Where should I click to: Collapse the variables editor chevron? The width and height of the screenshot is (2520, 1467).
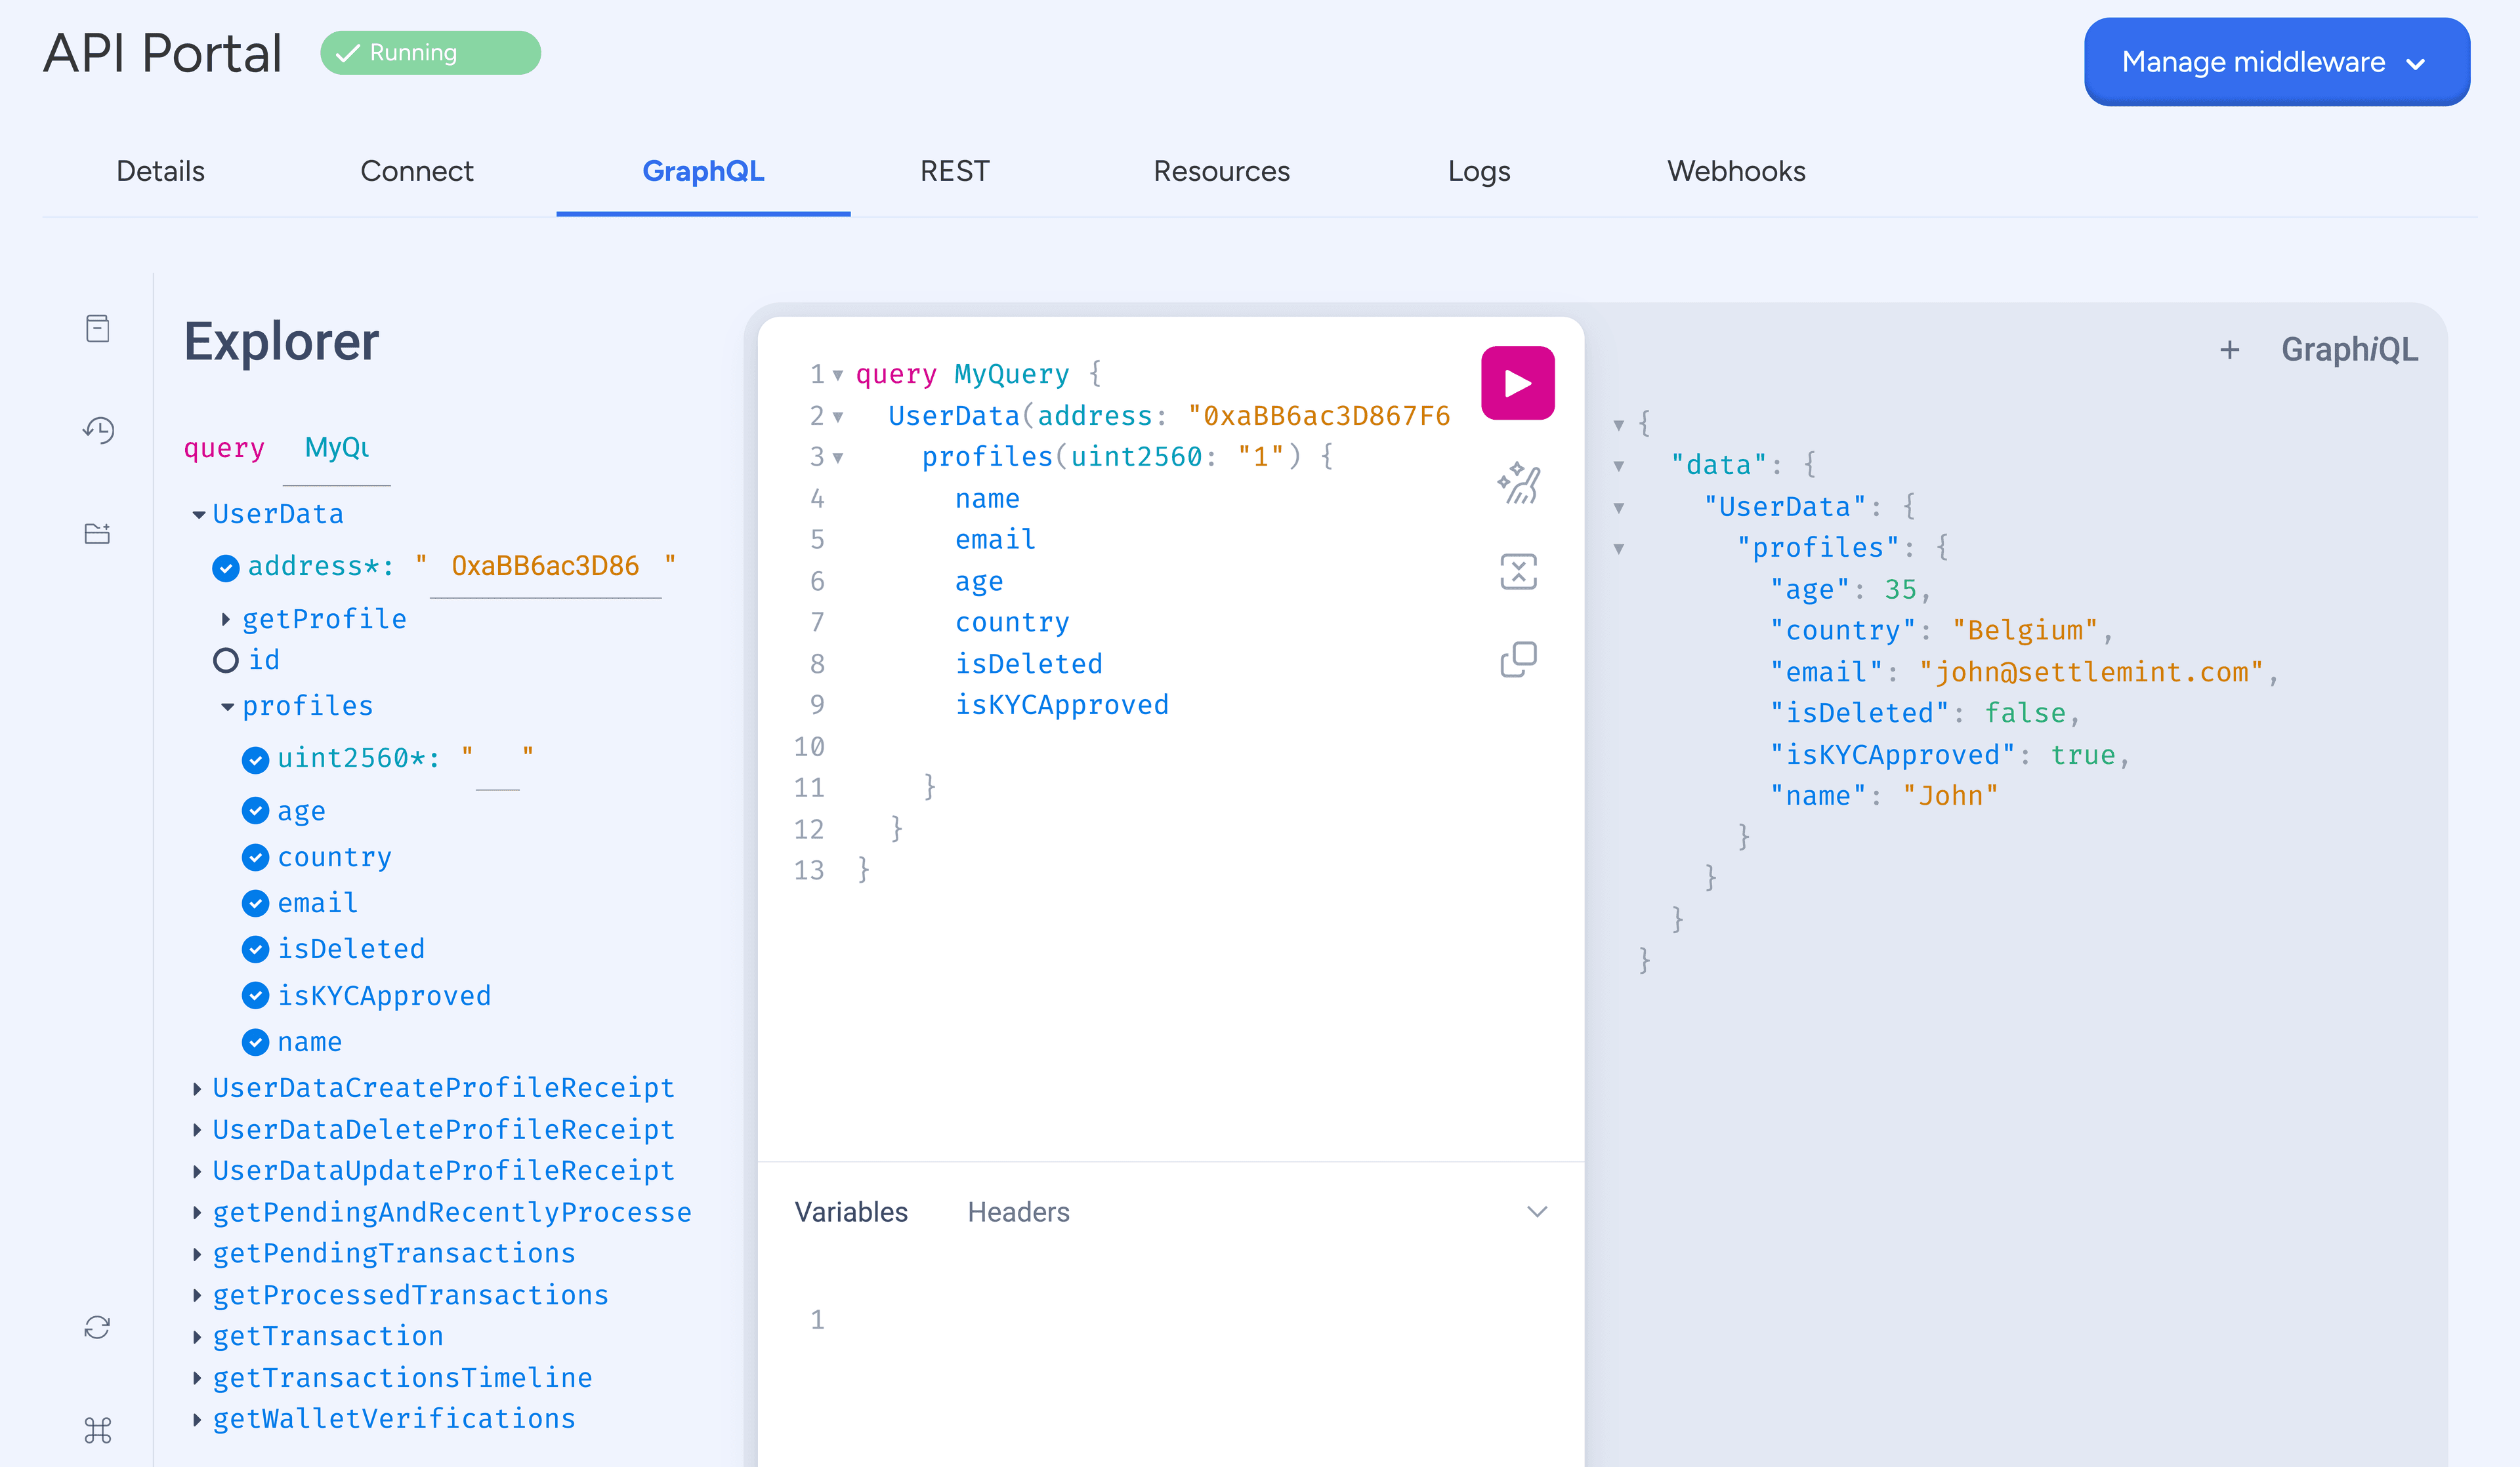click(1537, 1212)
